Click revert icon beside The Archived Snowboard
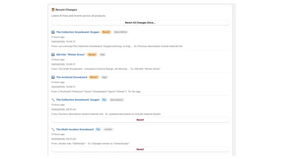The height and width of the screenshot is (159, 283). [53, 77]
